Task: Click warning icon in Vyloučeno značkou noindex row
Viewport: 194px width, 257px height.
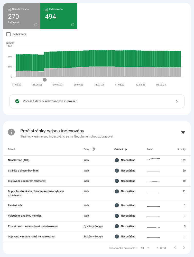Action: [117, 216]
